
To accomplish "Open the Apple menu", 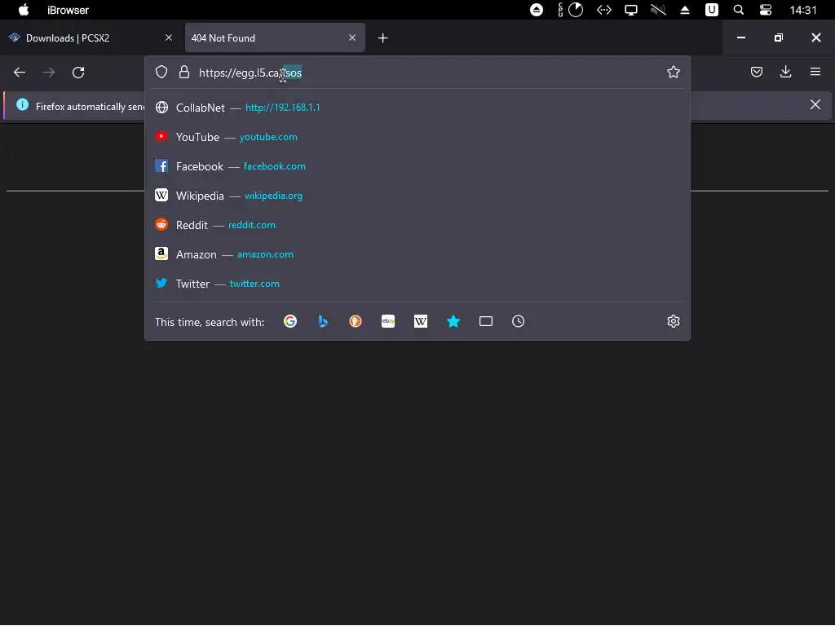I will tap(24, 10).
